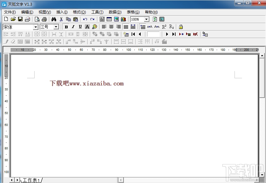Insert a table using the grid icon
The height and width of the screenshot is (183, 266).
click(x=109, y=19)
